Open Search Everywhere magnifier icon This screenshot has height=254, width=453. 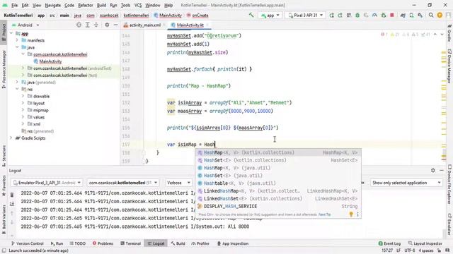(x=431, y=16)
